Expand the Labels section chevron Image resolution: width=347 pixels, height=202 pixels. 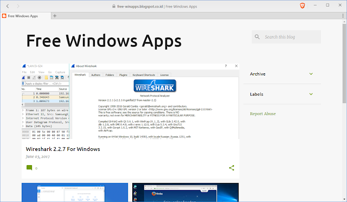pos(311,94)
